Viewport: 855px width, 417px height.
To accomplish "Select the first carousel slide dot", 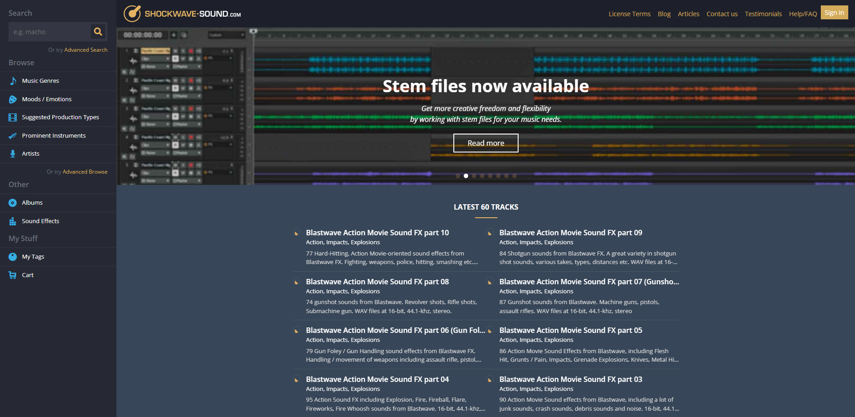I will tap(458, 176).
